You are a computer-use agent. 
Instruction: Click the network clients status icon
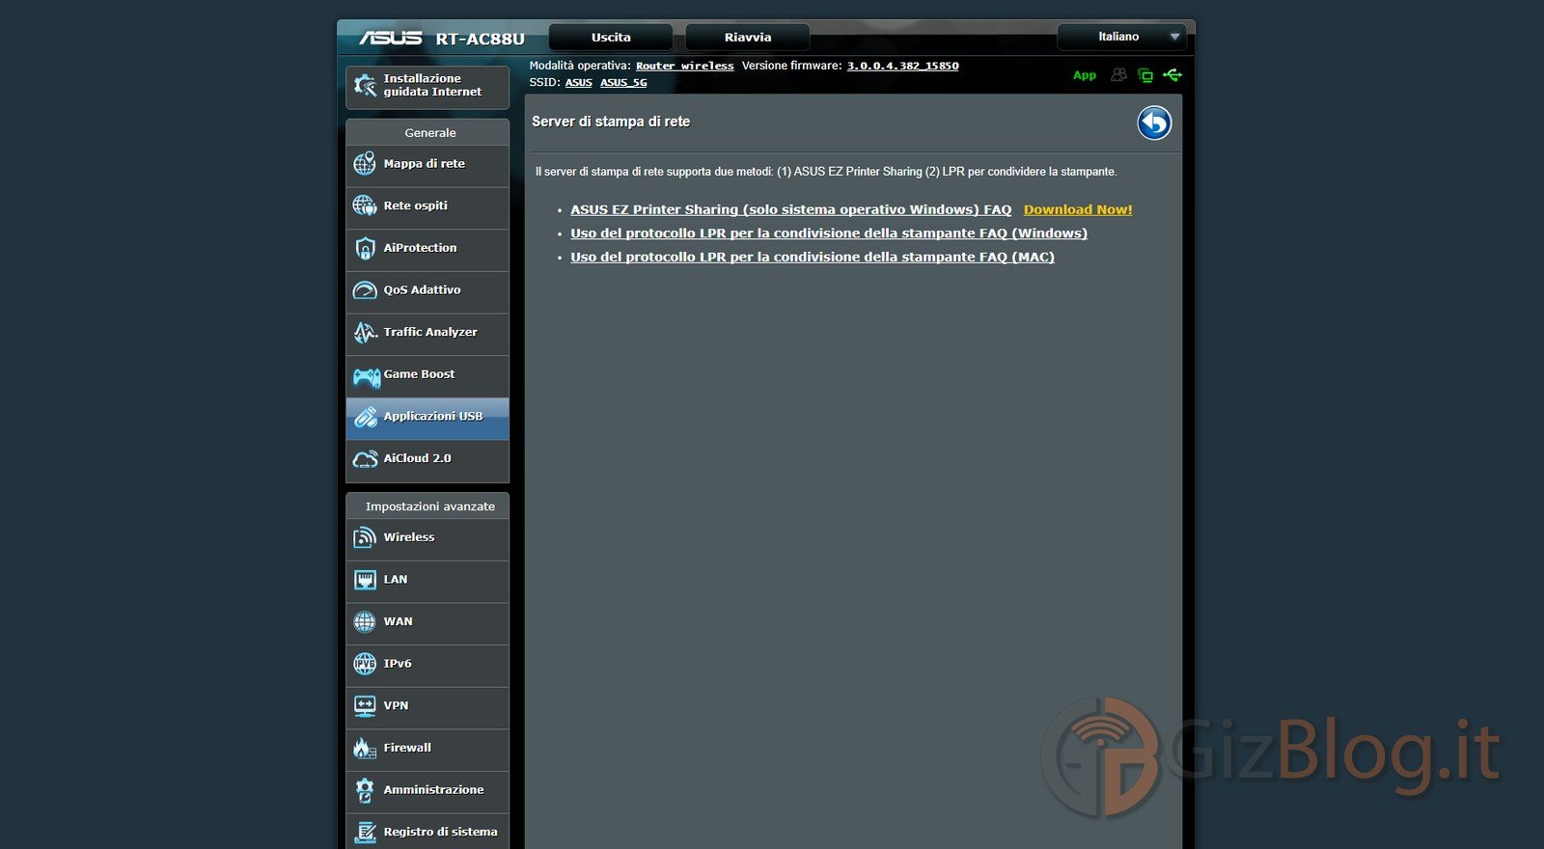(1145, 75)
